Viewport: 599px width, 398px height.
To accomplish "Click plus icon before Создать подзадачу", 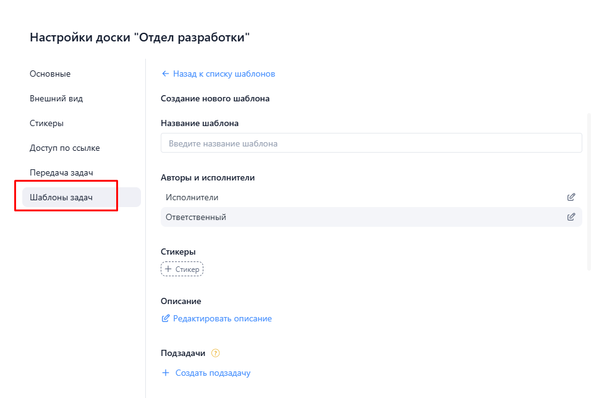I will tap(165, 373).
